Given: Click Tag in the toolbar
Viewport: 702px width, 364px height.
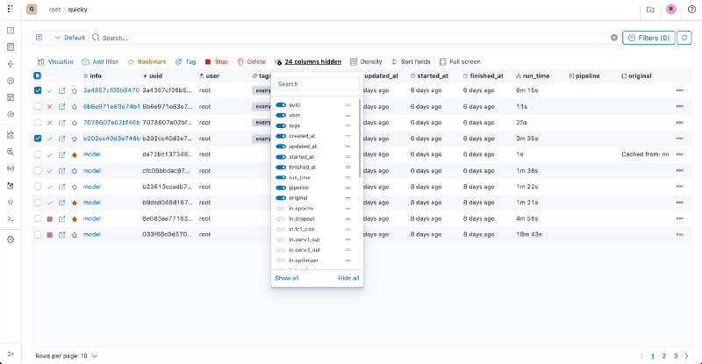Looking at the screenshot, I should click(186, 61).
